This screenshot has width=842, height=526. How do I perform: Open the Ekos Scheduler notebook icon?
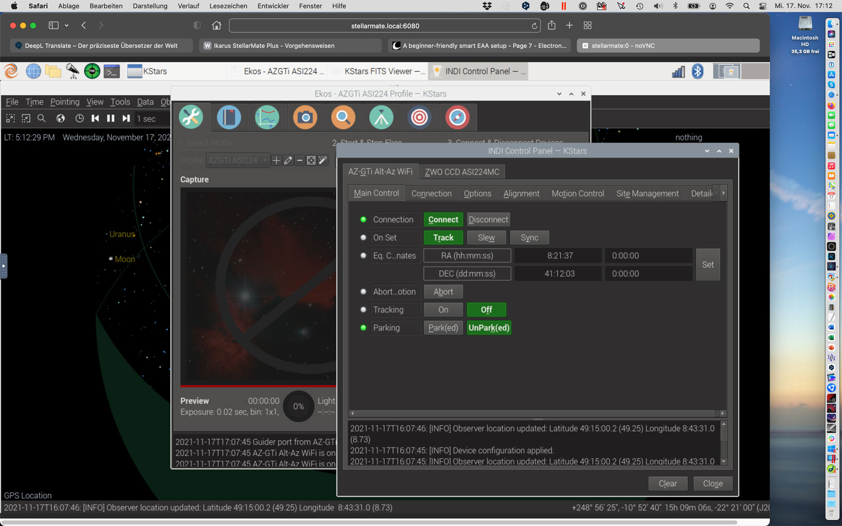point(229,117)
